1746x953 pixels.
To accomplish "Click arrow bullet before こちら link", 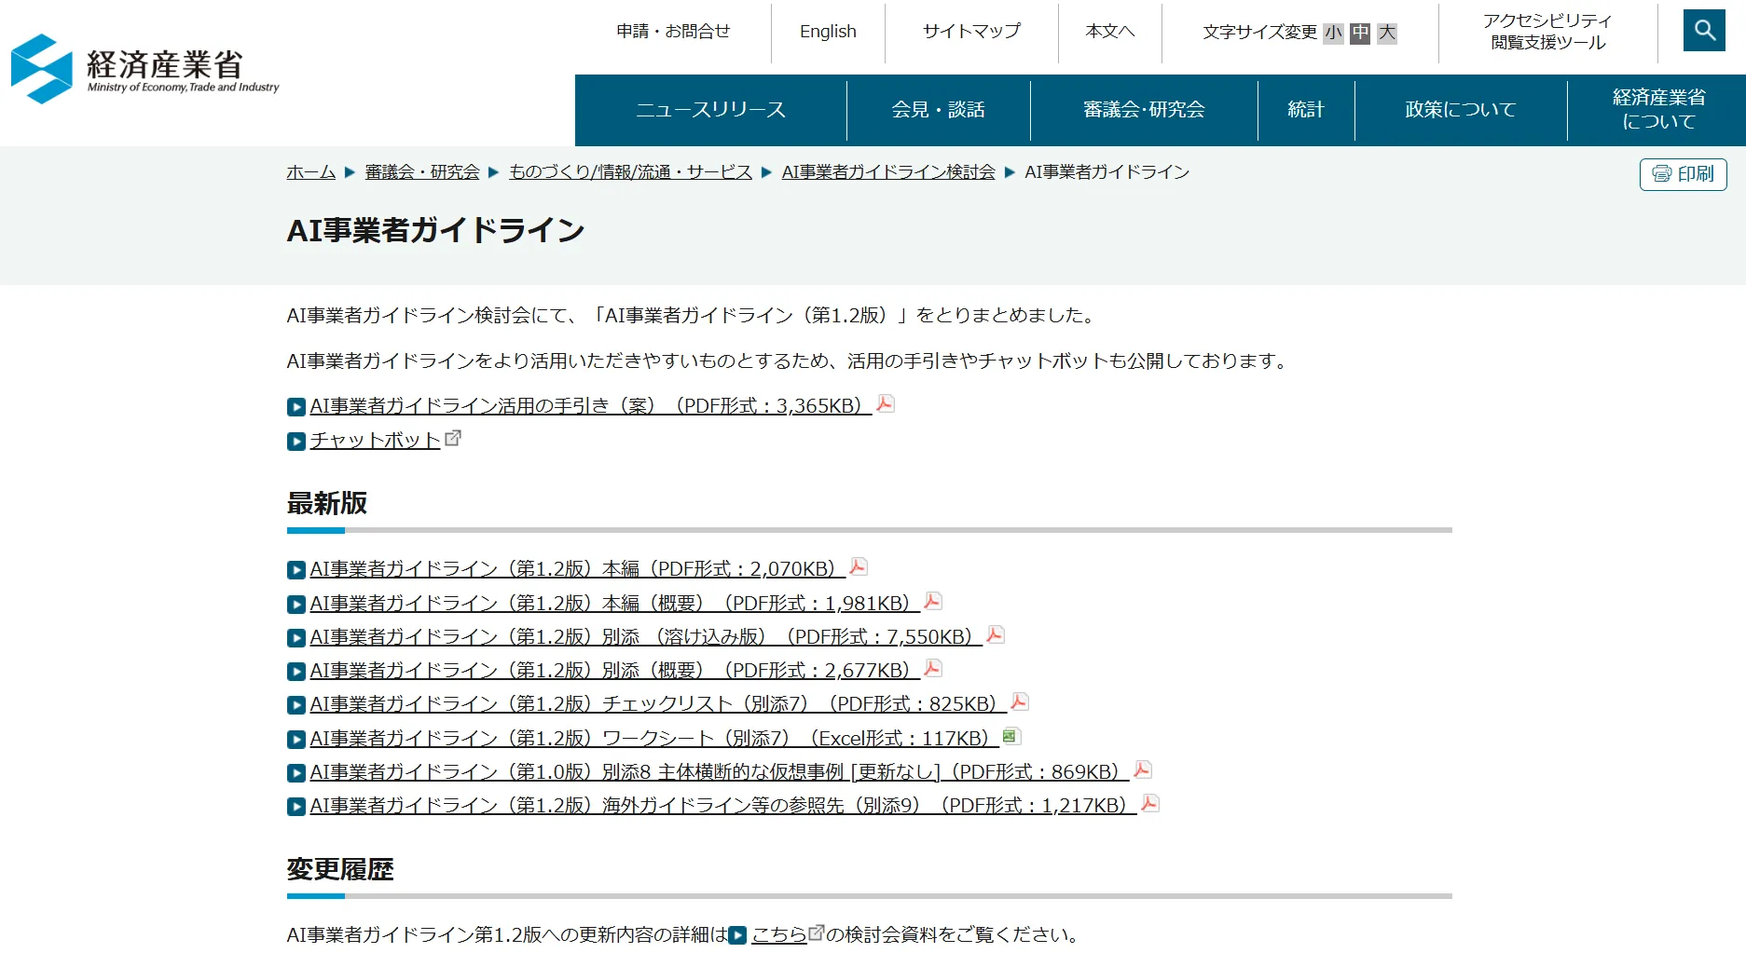I will click(737, 935).
